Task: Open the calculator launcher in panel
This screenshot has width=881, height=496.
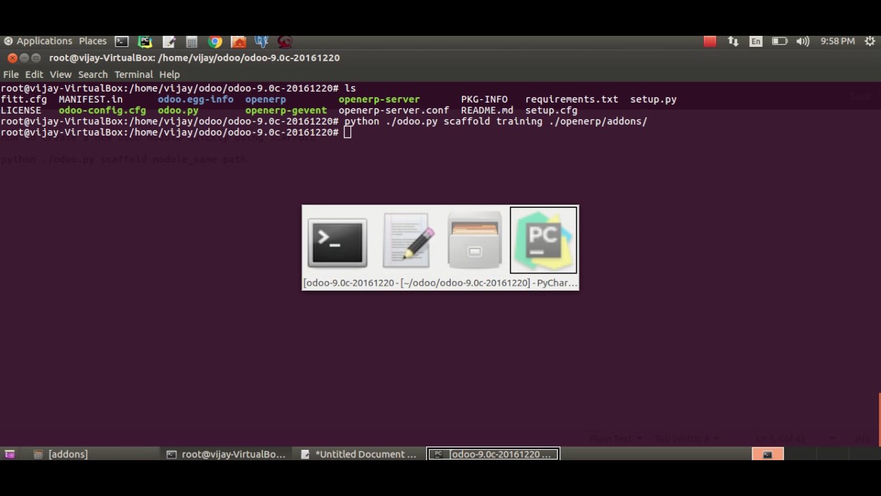Action: coord(192,41)
